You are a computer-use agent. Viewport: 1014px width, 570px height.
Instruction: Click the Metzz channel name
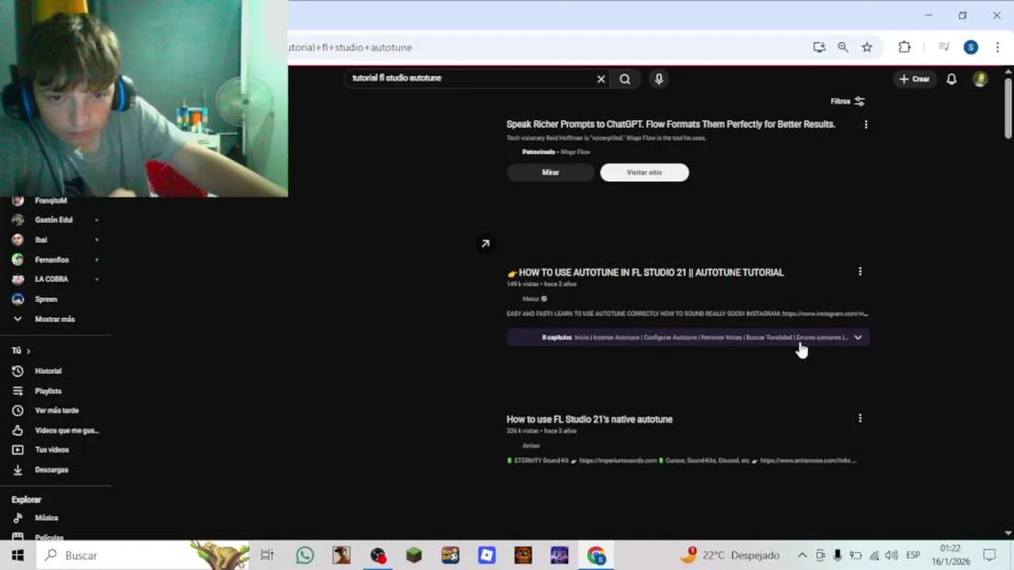(531, 299)
